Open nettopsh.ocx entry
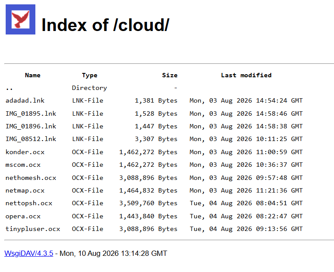Screen dimensions: 334x272 coord(29,203)
